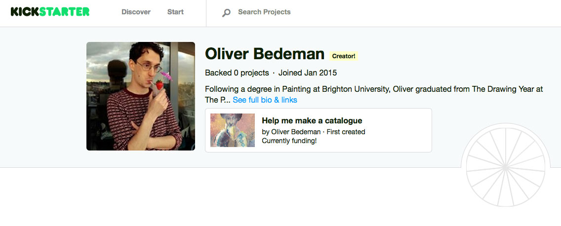The width and height of the screenshot is (561, 226).
Task: Click the Currently funding! status text
Action: pyautogui.click(x=289, y=141)
